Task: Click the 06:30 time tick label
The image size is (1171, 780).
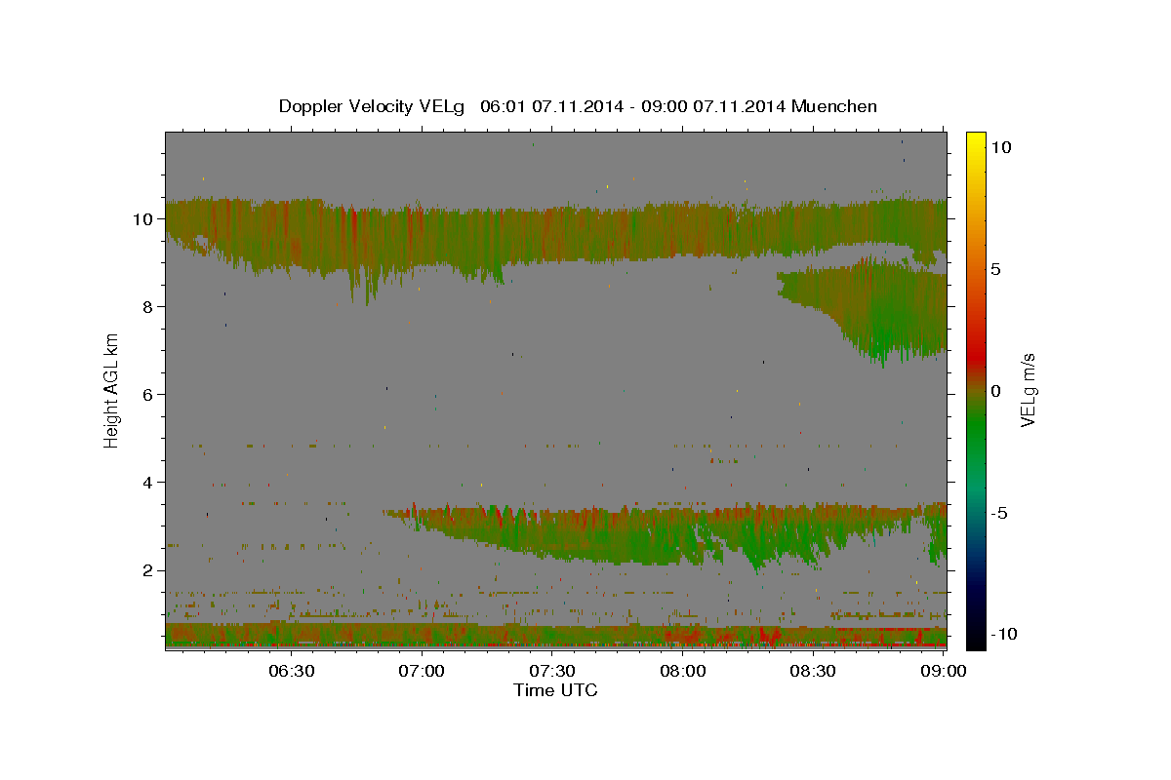Action: pyautogui.click(x=291, y=671)
